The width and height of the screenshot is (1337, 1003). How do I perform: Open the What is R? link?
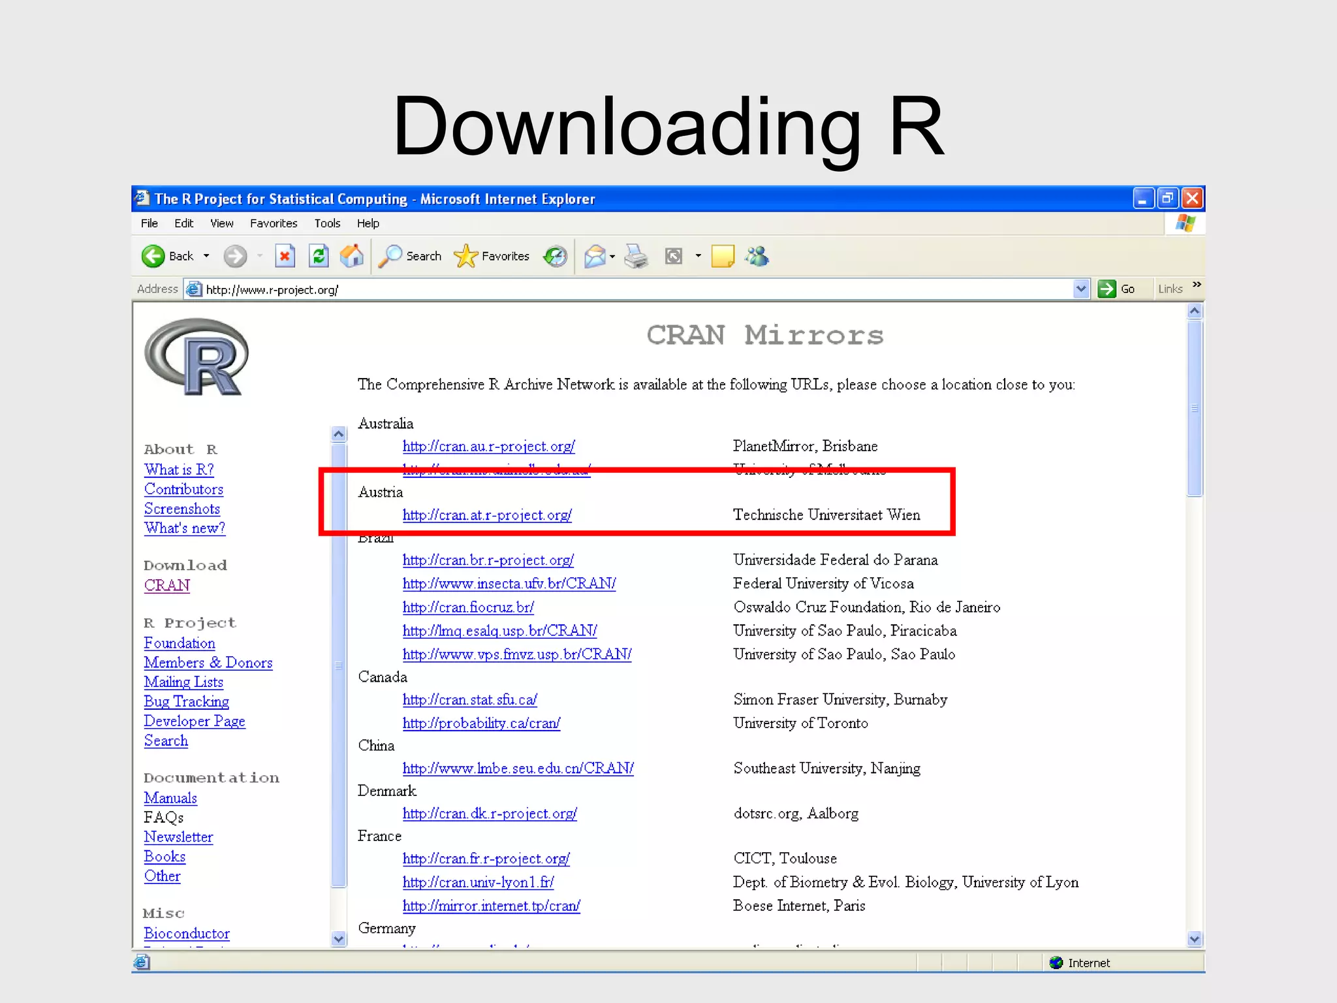pos(179,470)
